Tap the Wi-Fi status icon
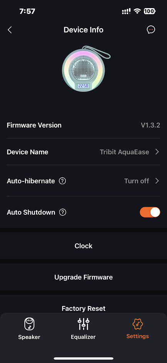This screenshot has width=167, height=363. 137,11
